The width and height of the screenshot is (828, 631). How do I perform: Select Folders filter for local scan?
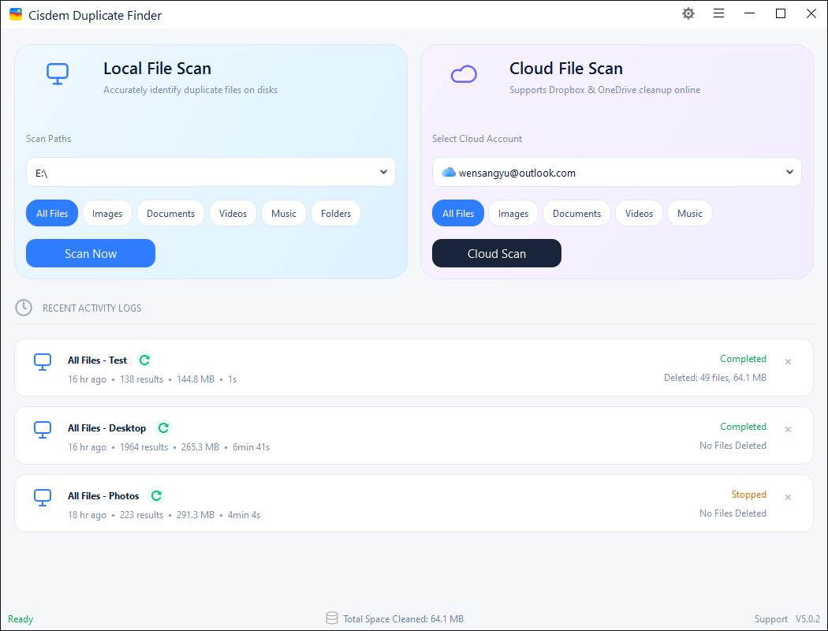[336, 213]
